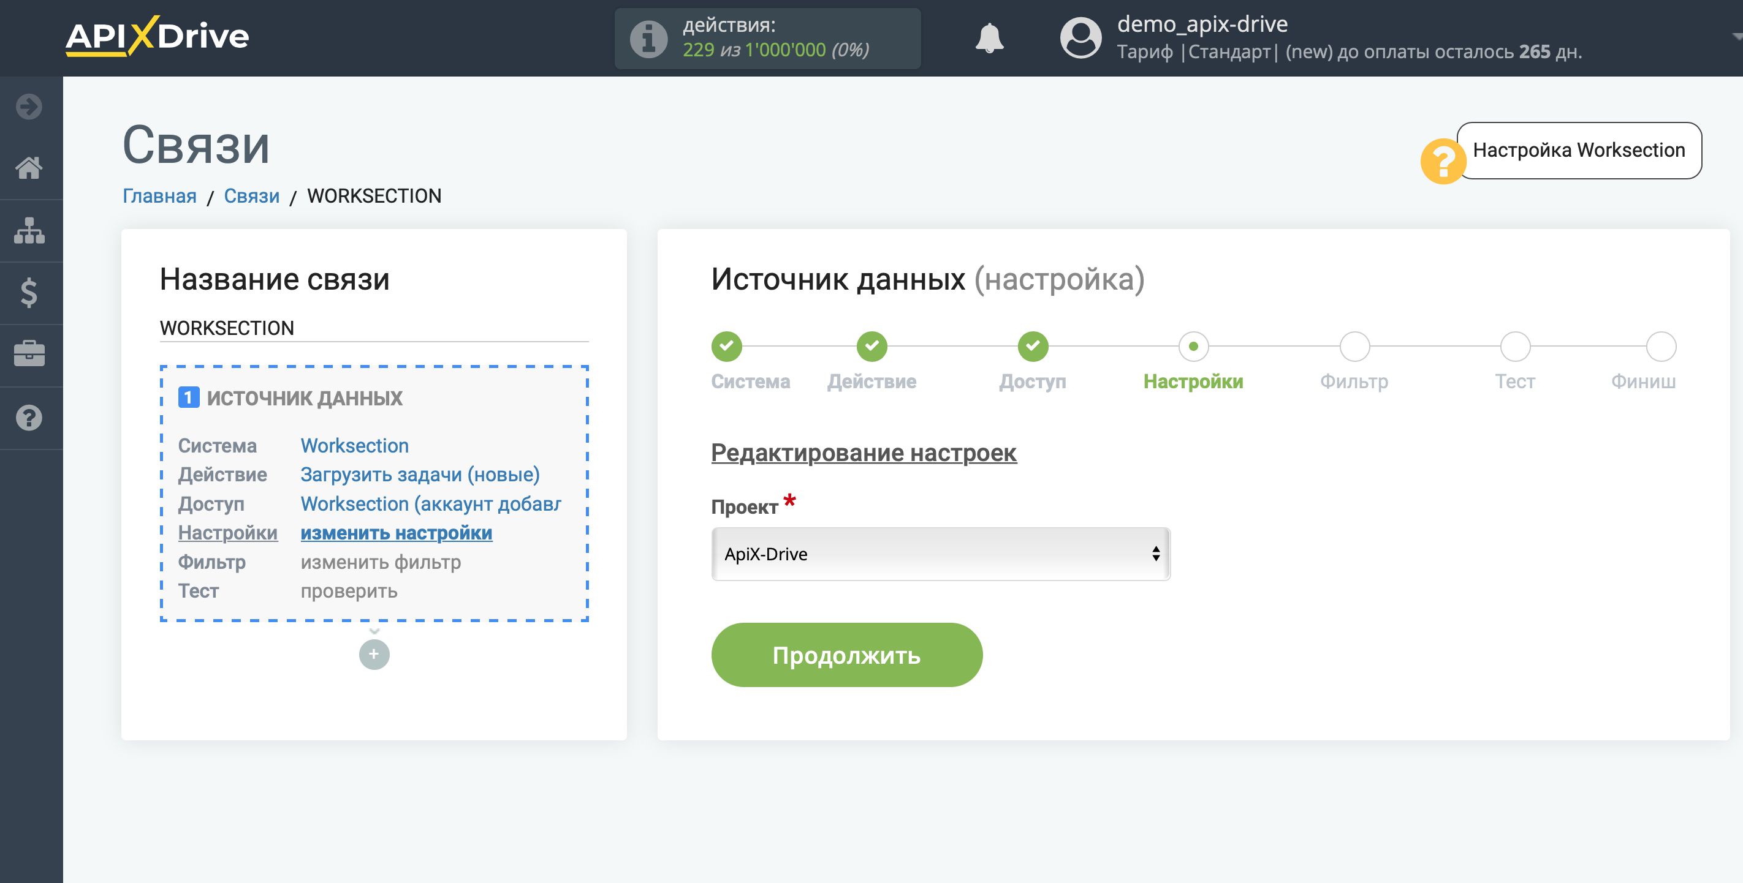
Task: Click the ИСТОЧНИК ДАННЫХ block header
Action: 305,398
